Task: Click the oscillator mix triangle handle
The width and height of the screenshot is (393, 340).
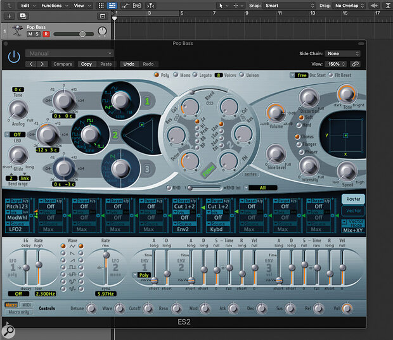Action: 141,125
